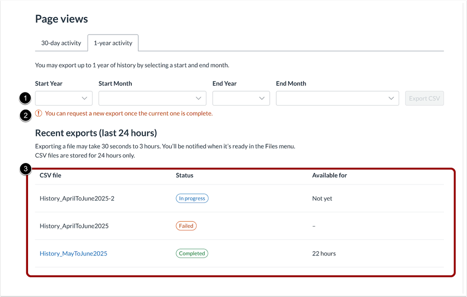The image size is (467, 297).
Task: Click the Failed status badge
Action: 186,226
